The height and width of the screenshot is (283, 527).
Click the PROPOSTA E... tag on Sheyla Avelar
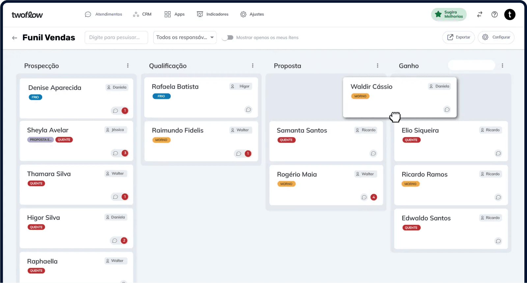41,140
